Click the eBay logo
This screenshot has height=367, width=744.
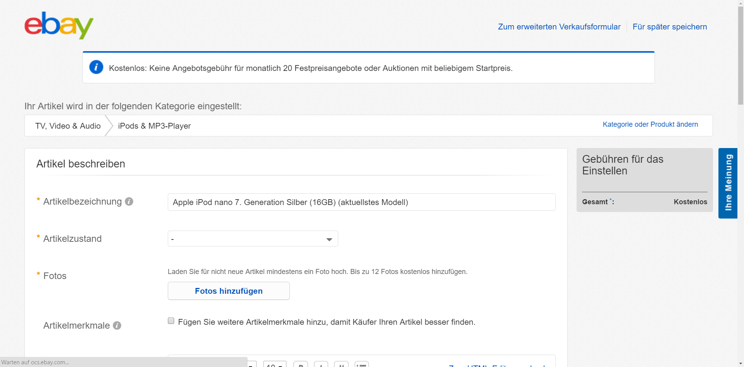(x=59, y=26)
